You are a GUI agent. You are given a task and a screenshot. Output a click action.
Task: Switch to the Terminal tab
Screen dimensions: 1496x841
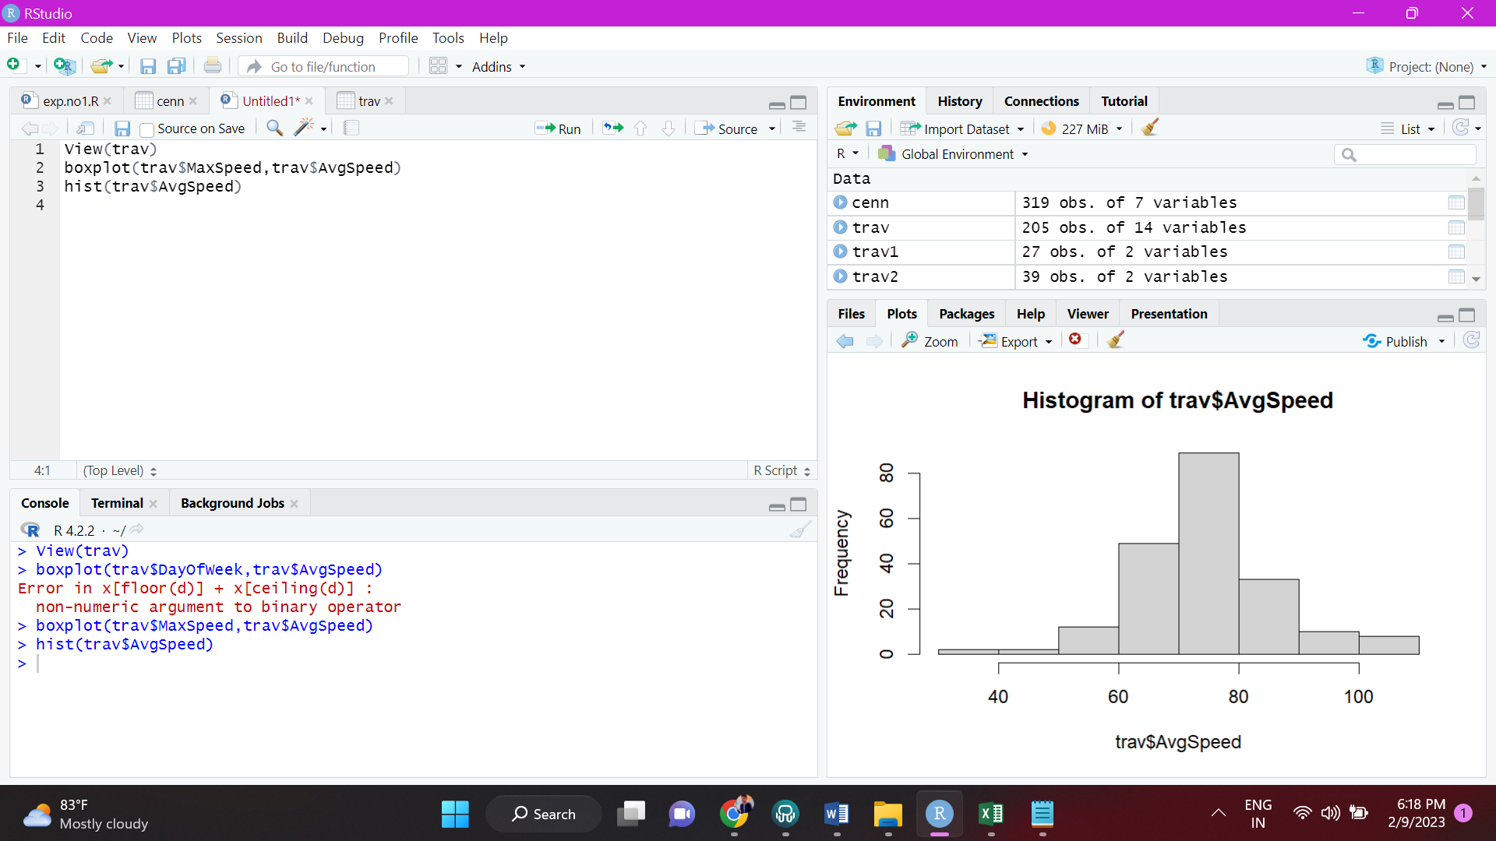(115, 502)
